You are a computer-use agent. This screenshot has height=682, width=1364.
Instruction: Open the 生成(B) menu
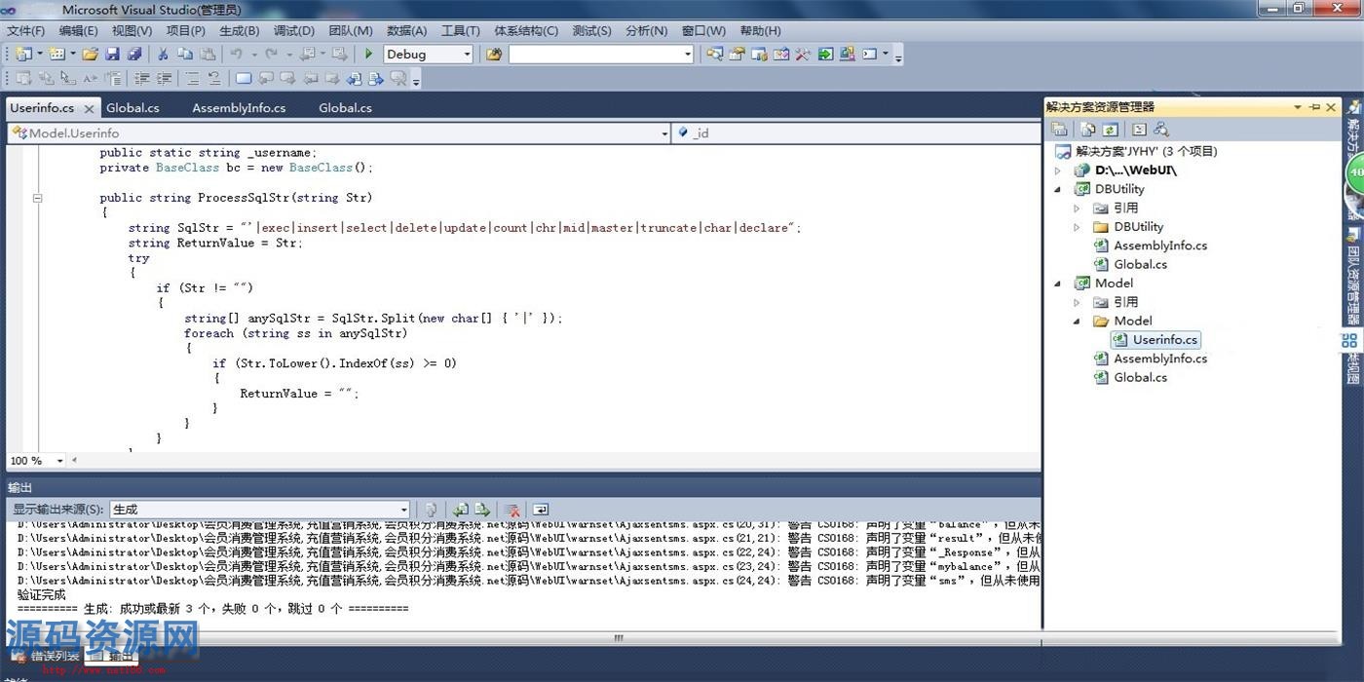pyautogui.click(x=240, y=30)
